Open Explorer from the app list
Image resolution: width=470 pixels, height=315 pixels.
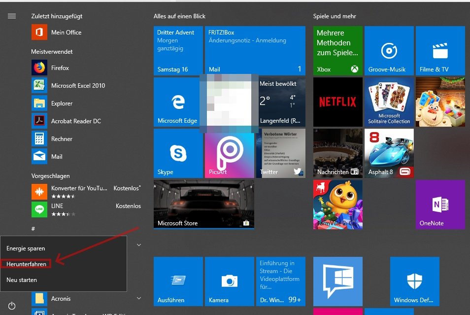coord(86,103)
